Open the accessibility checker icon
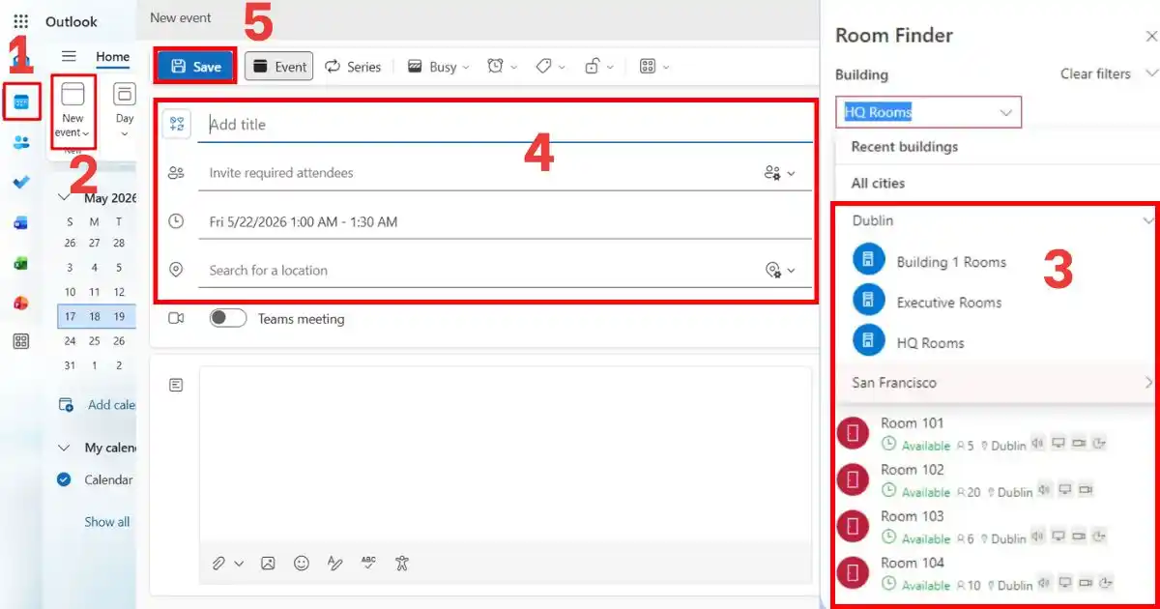This screenshot has height=609, width=1160. tap(402, 563)
